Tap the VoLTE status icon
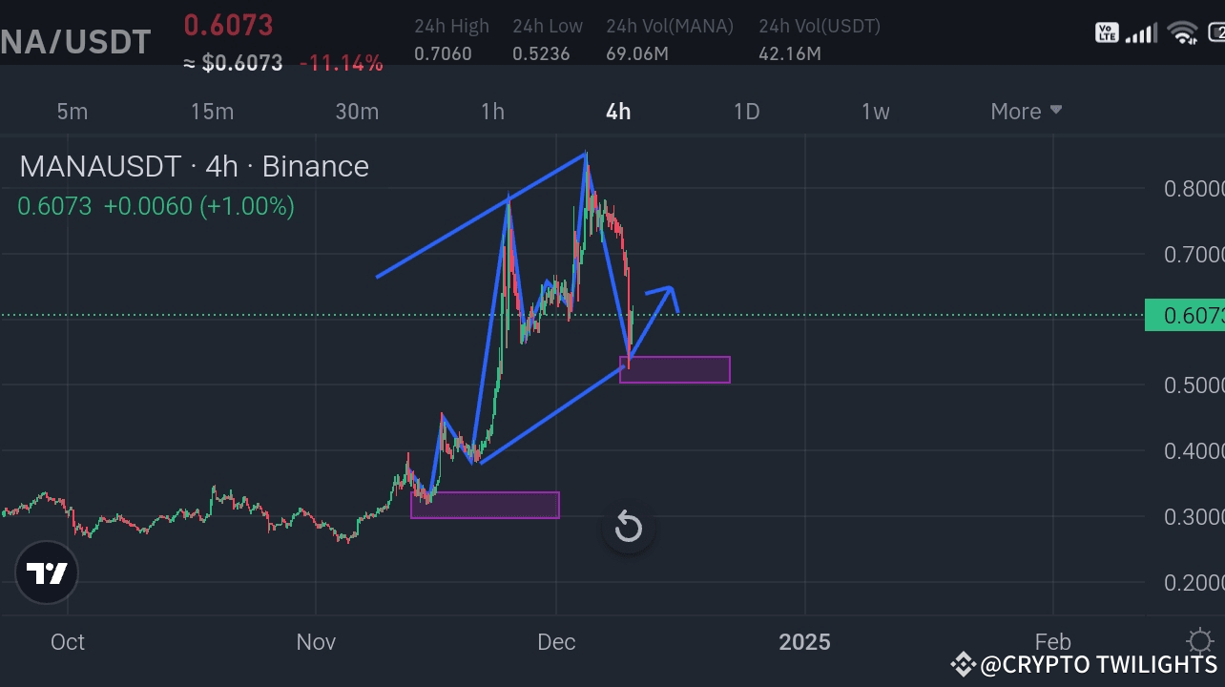This screenshot has width=1225, height=687. coord(1107,31)
